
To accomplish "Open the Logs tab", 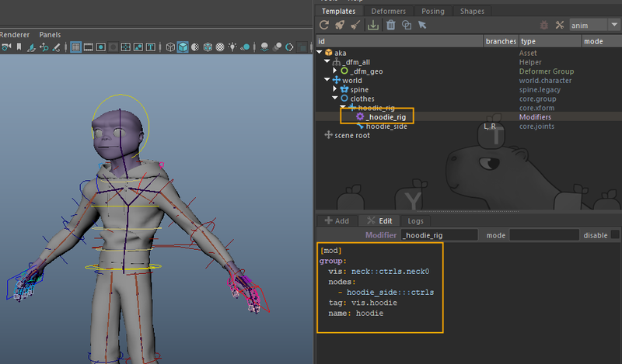I will tap(415, 220).
